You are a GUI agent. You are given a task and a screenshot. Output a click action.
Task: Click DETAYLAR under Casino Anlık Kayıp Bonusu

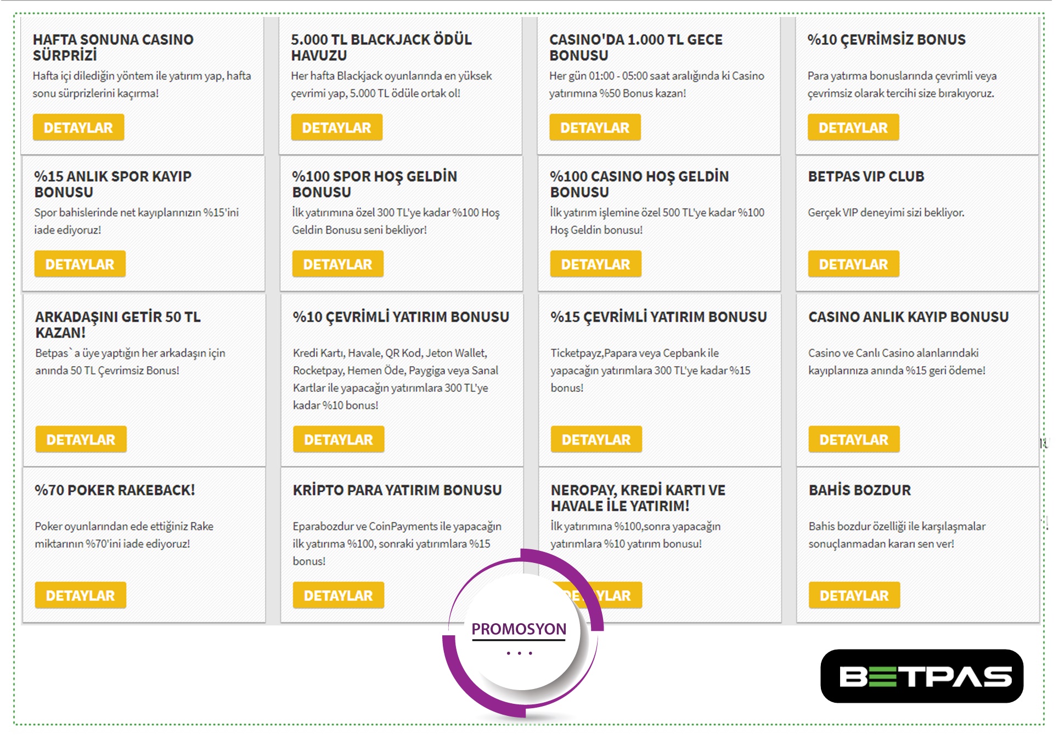click(x=854, y=440)
